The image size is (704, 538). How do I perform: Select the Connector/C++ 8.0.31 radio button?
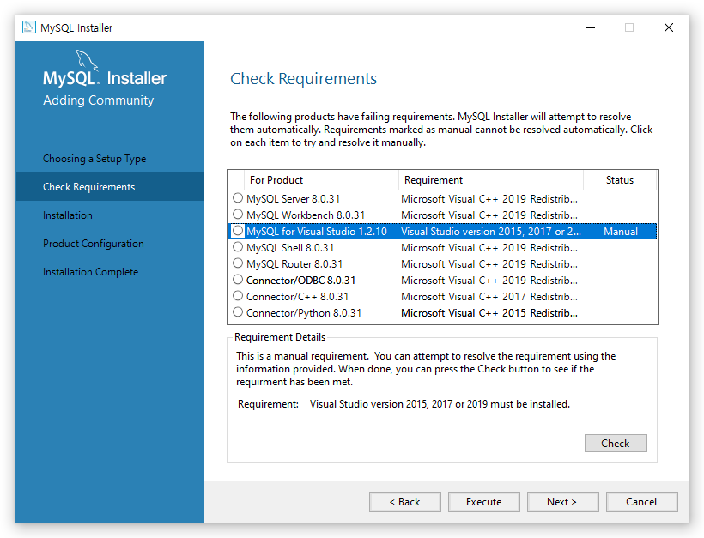click(x=238, y=296)
